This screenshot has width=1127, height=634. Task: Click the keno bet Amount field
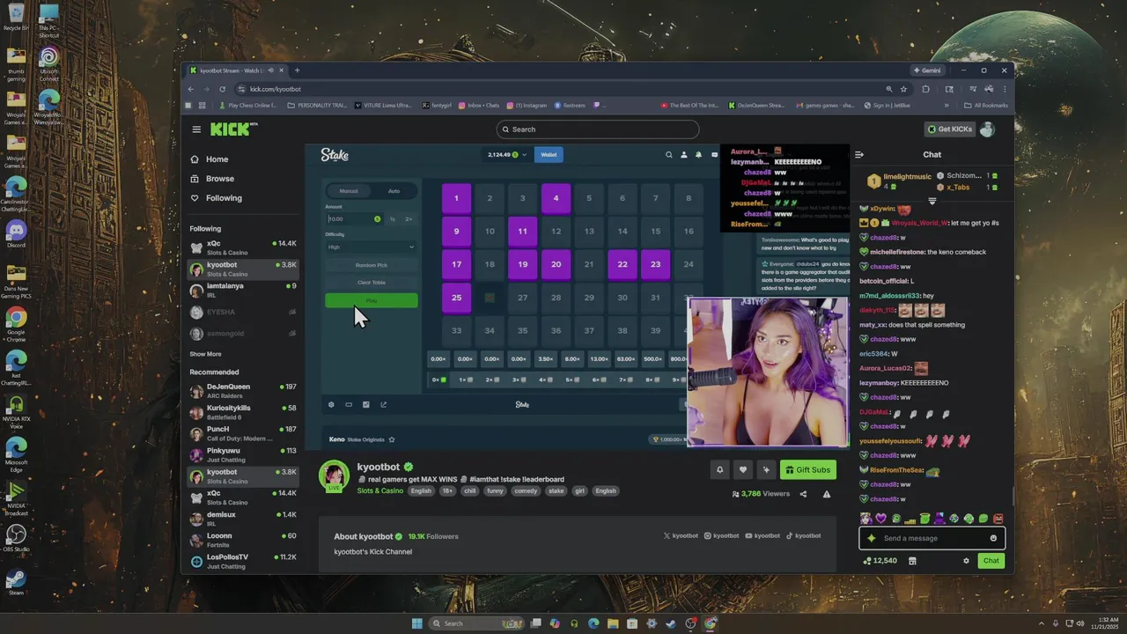[350, 218]
